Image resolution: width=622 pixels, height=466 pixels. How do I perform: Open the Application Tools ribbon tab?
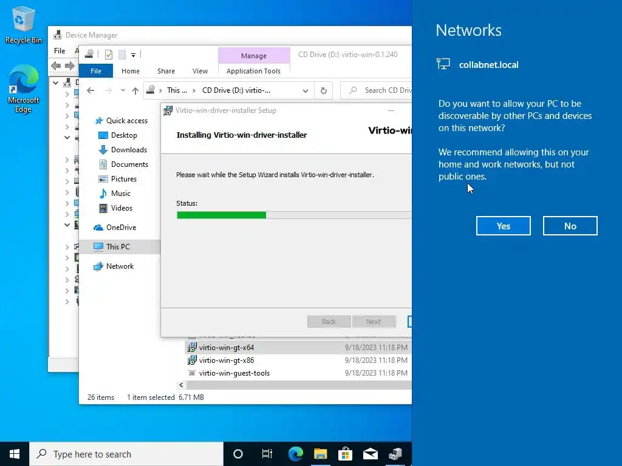(253, 71)
